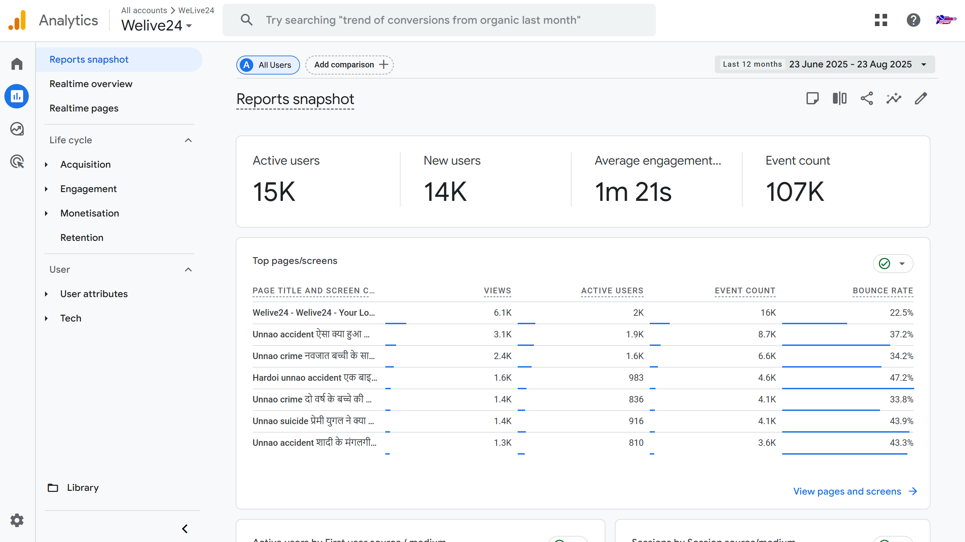Click the VIEWS column header
This screenshot has height=542, width=965.
point(497,291)
